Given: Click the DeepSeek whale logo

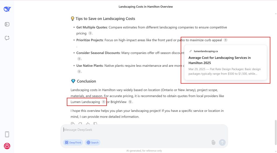Looking at the screenshot, I should pos(7,9).
